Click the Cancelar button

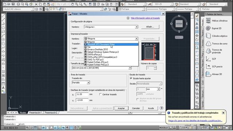pyautogui.click(x=136, y=108)
